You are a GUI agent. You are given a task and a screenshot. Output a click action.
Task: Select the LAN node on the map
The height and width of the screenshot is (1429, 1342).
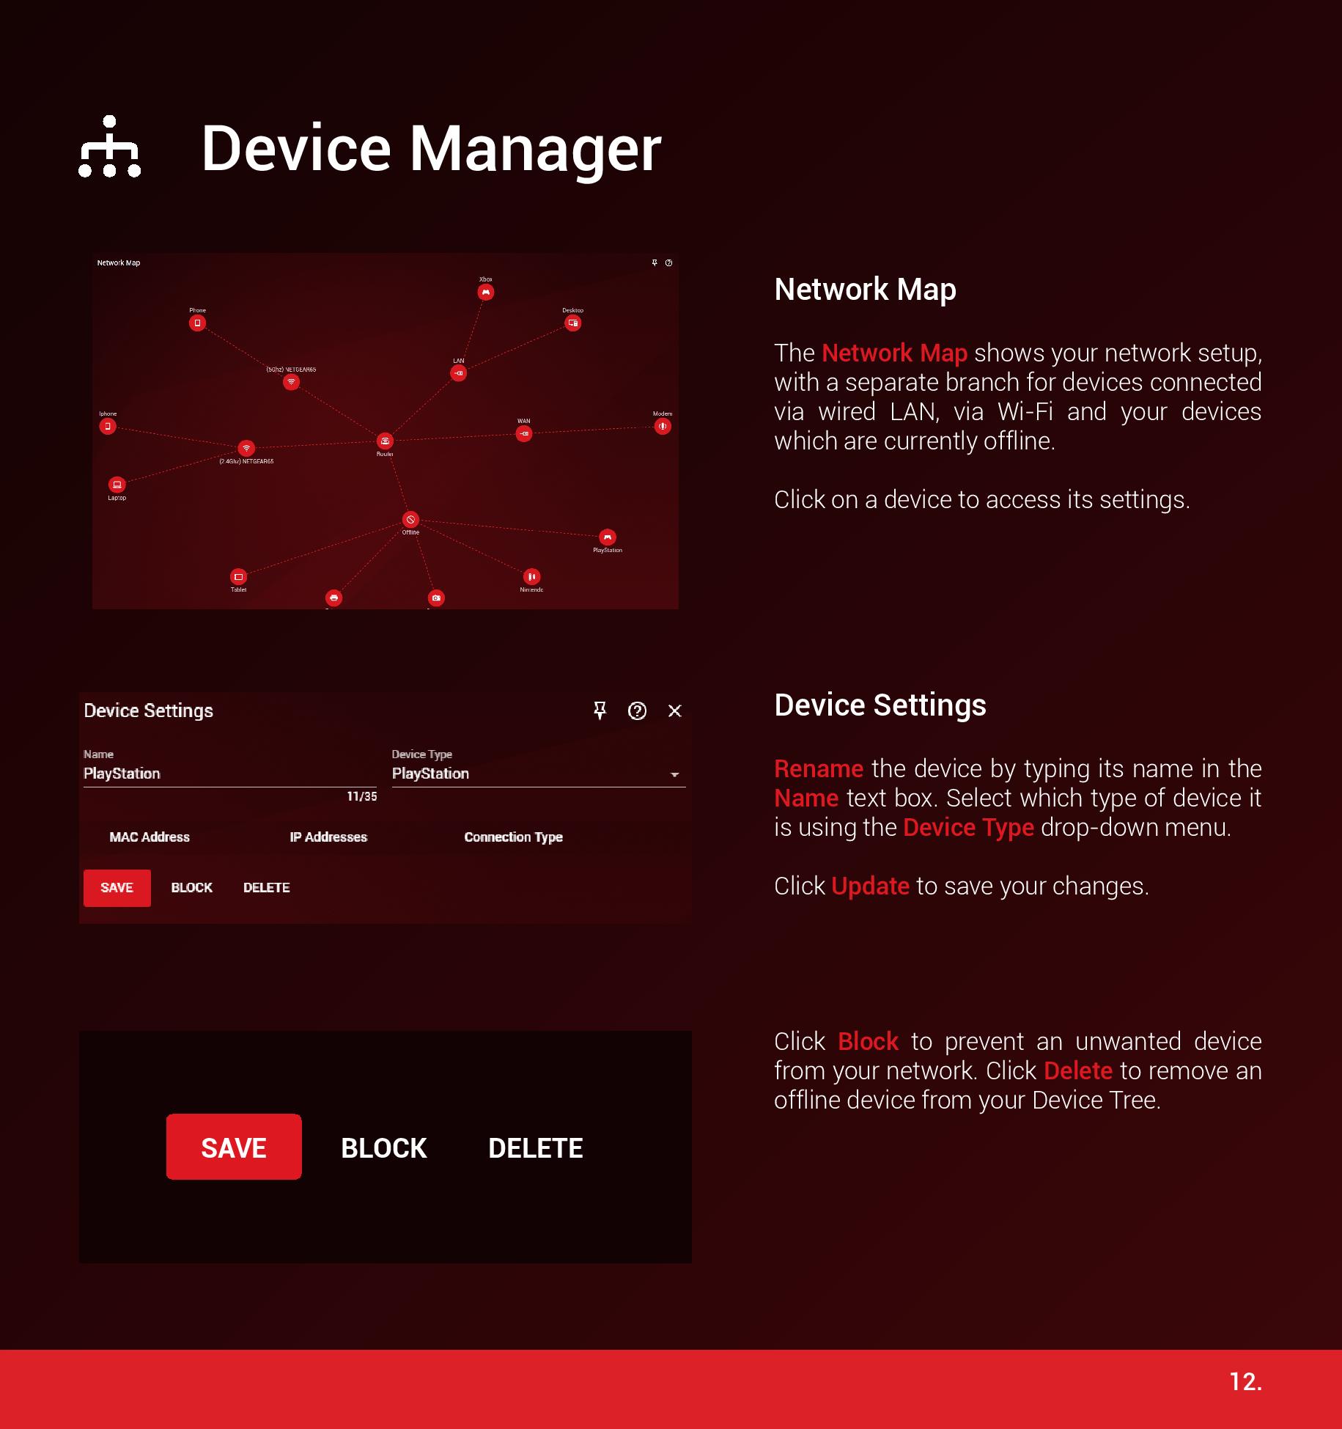coord(458,373)
